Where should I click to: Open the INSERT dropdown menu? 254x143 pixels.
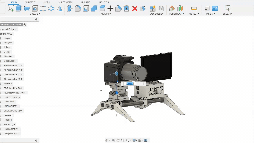(211, 14)
